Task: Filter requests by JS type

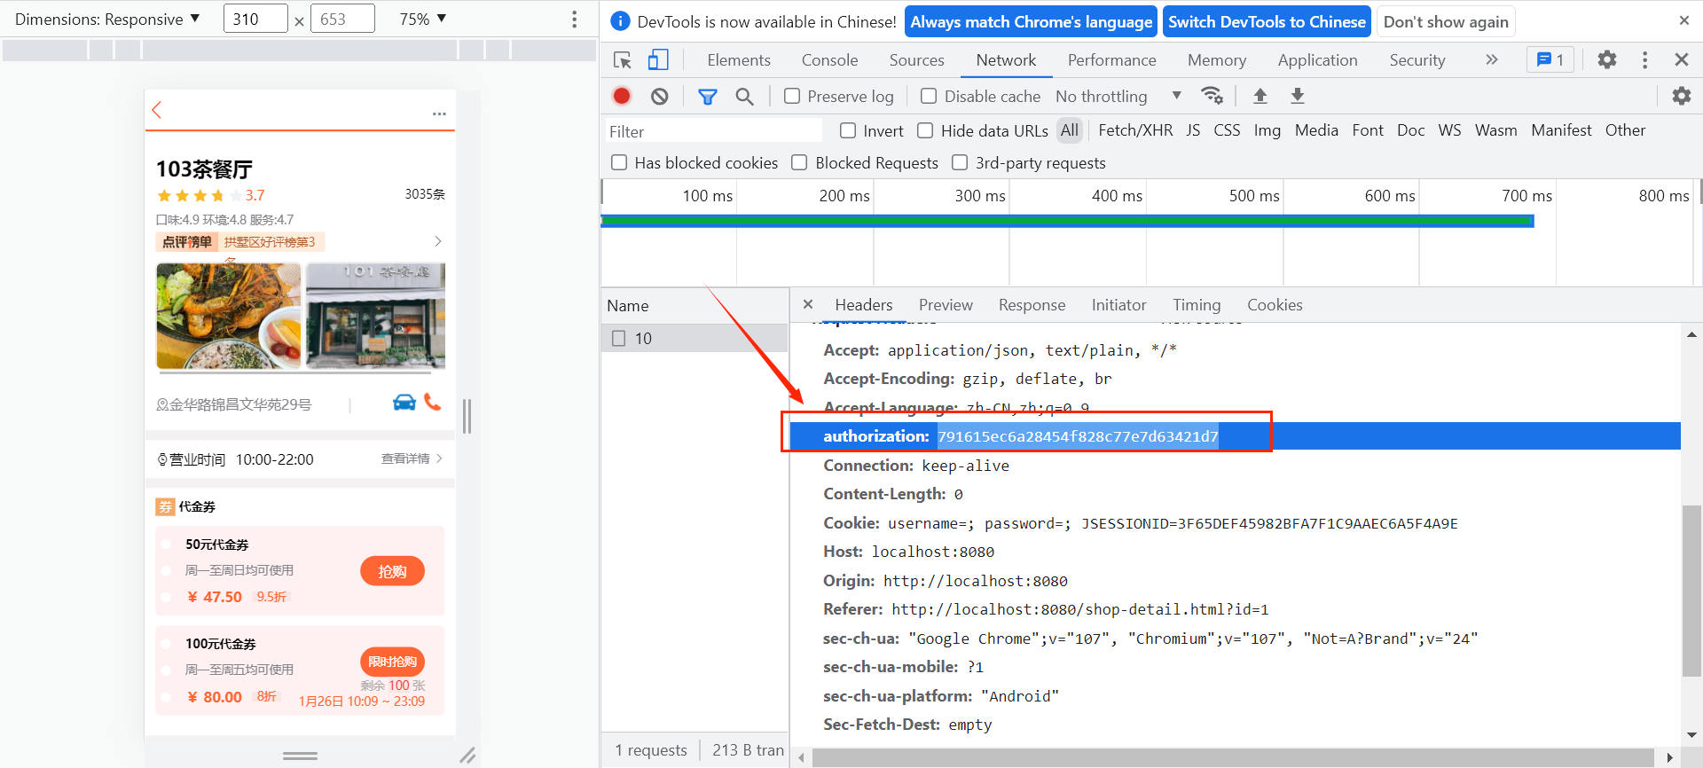Action: 1193,130
